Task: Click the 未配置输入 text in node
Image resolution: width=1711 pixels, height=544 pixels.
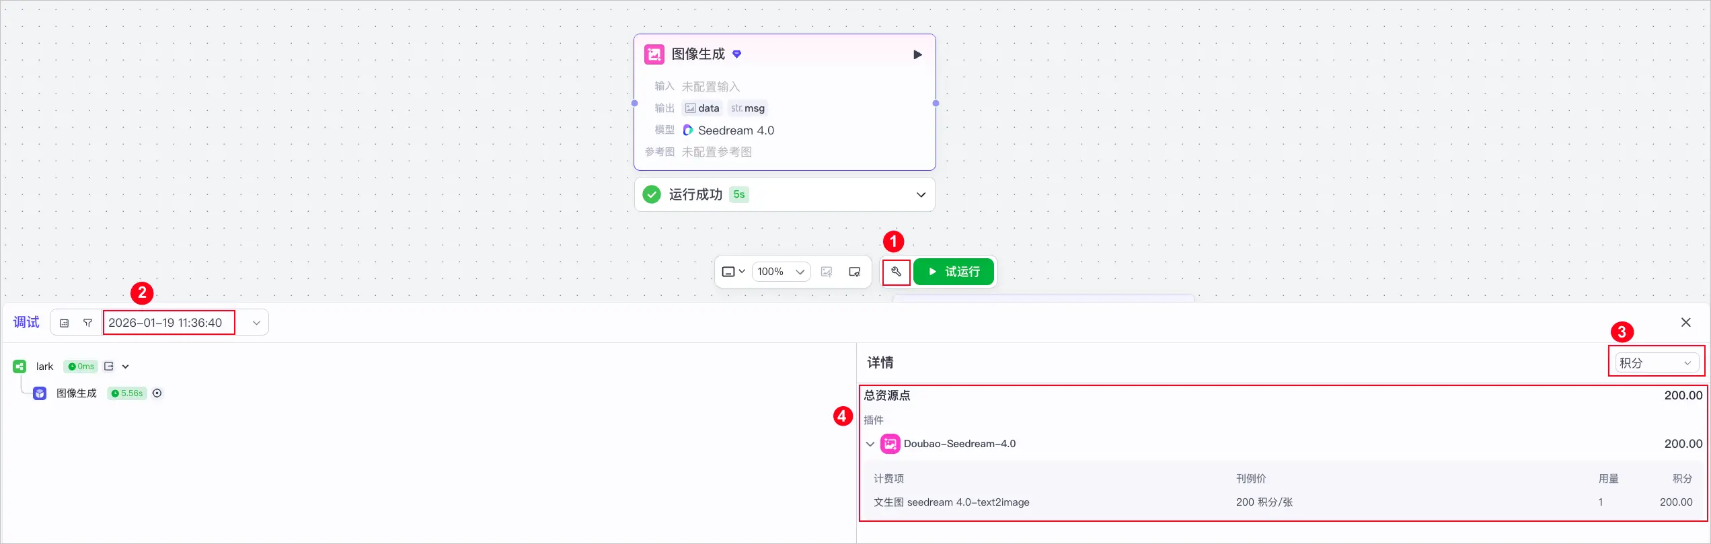Action: pos(711,87)
